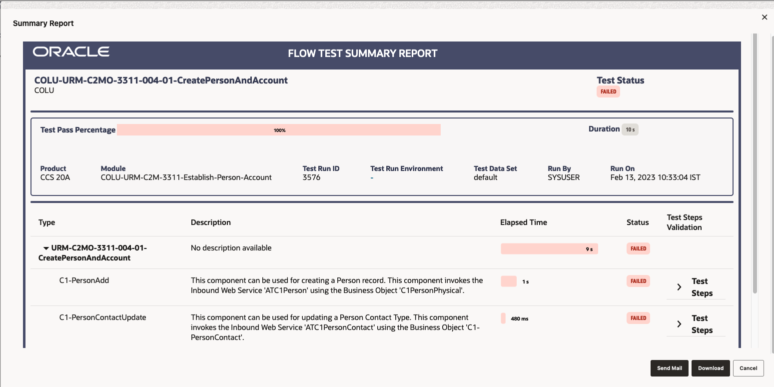Click the Download button
774x387 pixels.
click(711, 368)
